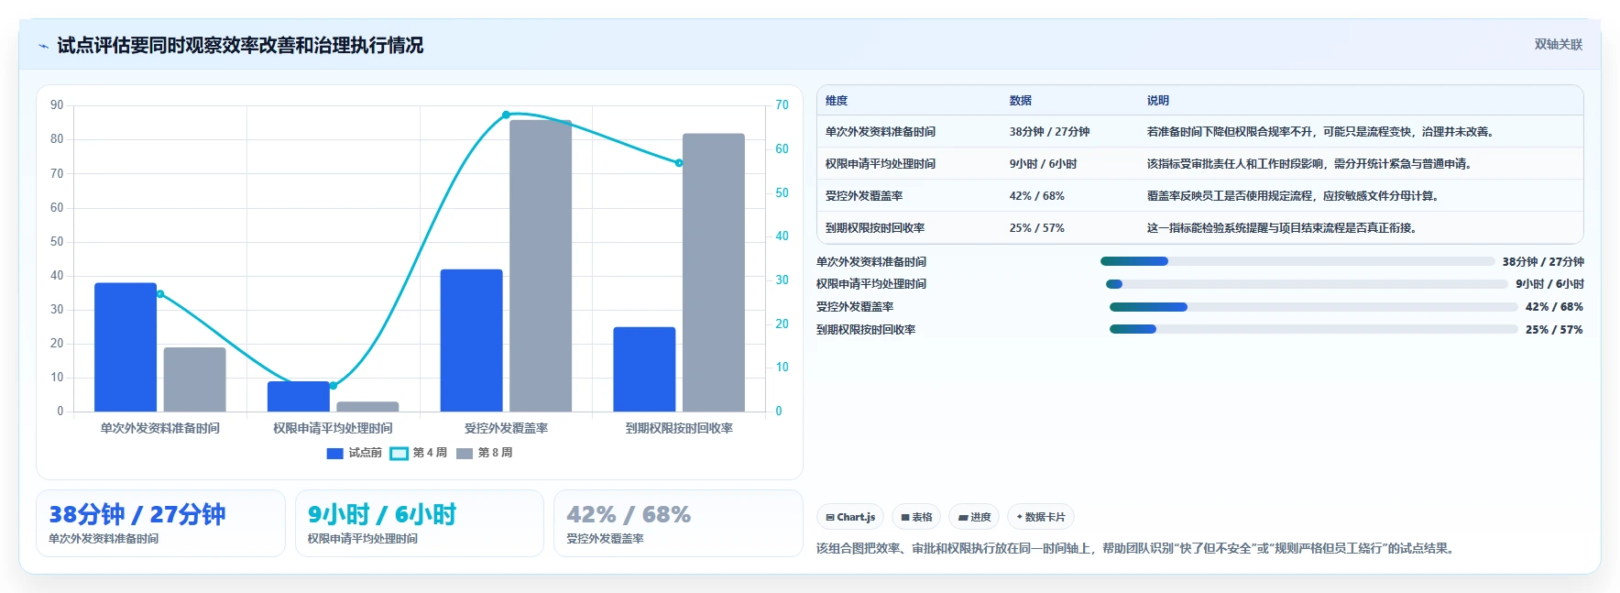
Task: Click table value 42% / 68%
Action: pyautogui.click(x=1037, y=196)
